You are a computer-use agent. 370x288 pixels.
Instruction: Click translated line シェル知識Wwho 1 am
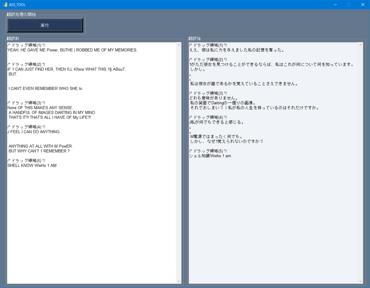[210, 156]
